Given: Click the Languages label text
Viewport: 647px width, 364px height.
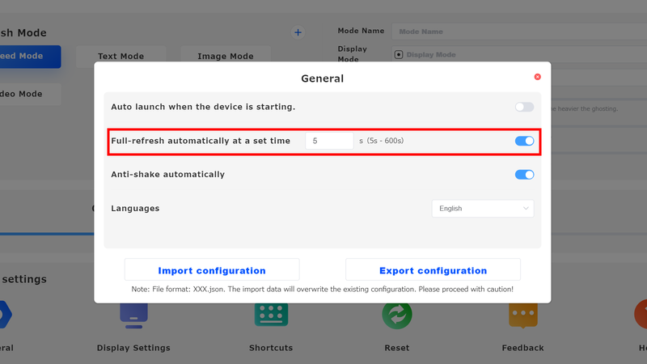Looking at the screenshot, I should (x=135, y=209).
